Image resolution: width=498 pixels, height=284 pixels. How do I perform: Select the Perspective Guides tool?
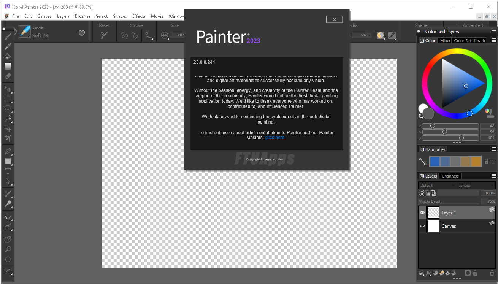8,227
